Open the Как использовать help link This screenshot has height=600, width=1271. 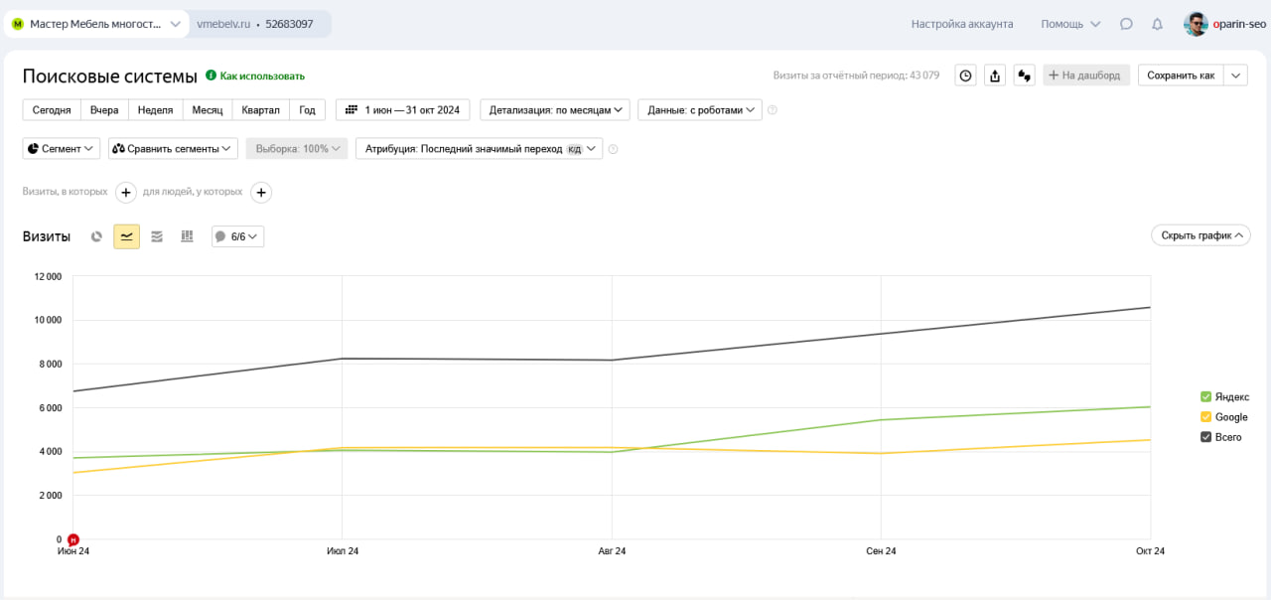[x=261, y=76]
